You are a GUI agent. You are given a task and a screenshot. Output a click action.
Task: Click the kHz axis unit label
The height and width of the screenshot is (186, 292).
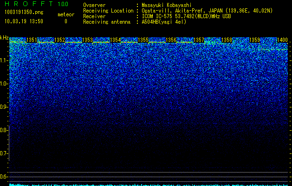pyautogui.click(x=4, y=38)
